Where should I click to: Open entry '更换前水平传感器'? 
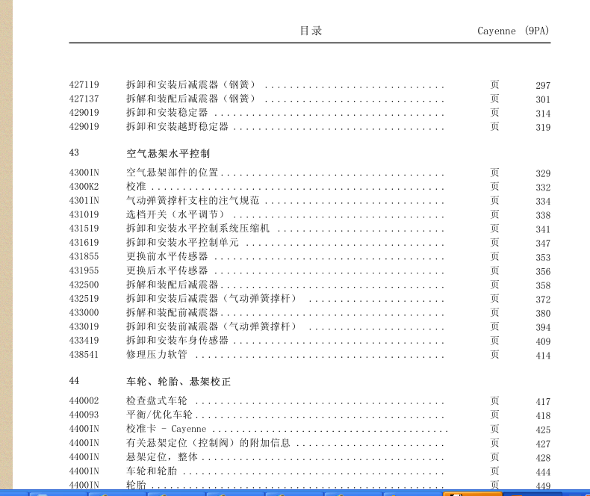tap(167, 256)
